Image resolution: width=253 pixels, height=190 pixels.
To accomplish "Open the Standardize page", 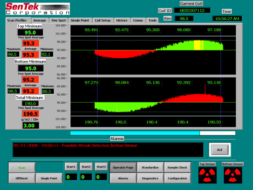I will tap(150, 167).
